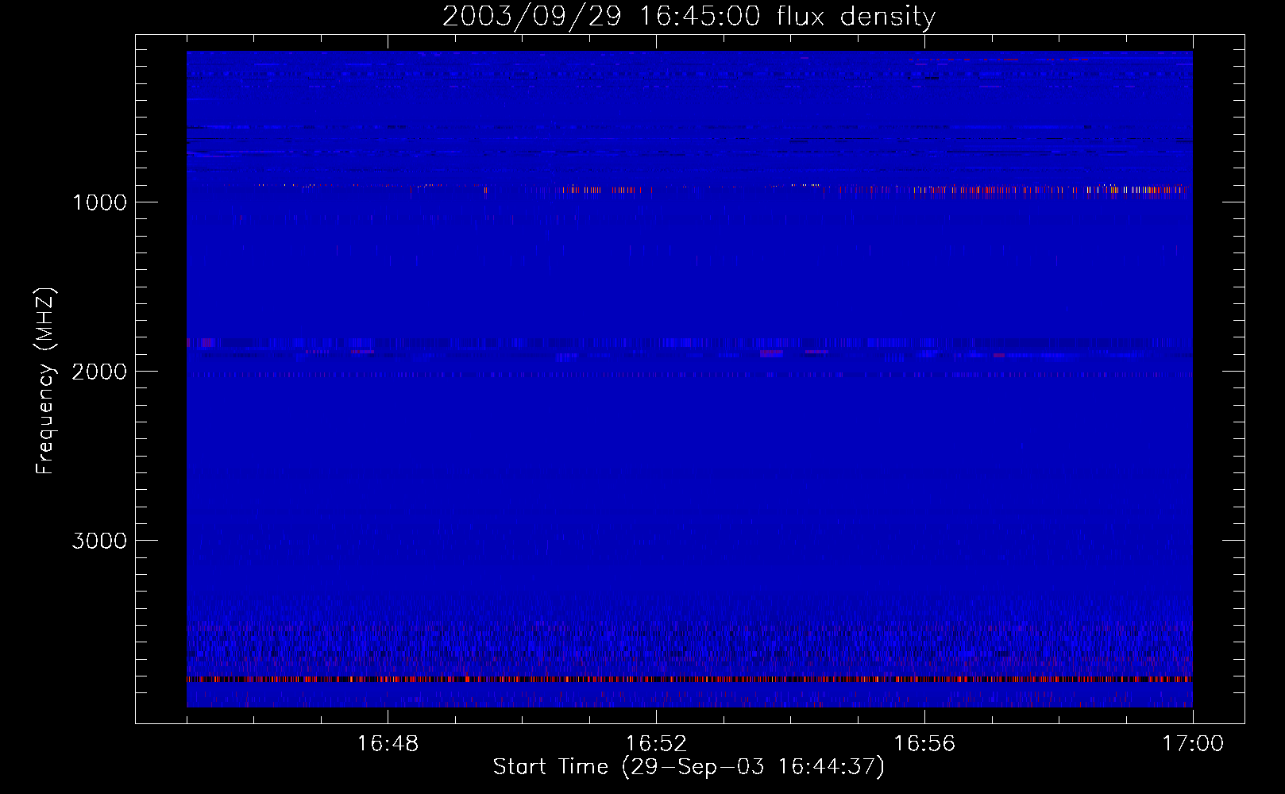Click the plot title '2003/09/29 16:45:00 flux density'
The width and height of the screenshot is (1285, 794).
click(689, 16)
